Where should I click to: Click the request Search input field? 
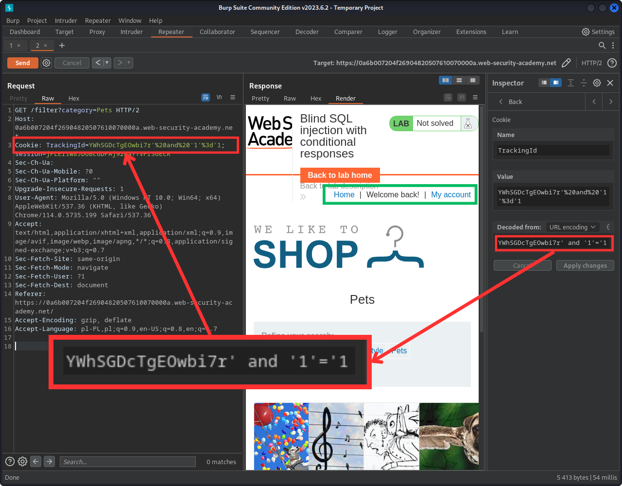point(127,462)
